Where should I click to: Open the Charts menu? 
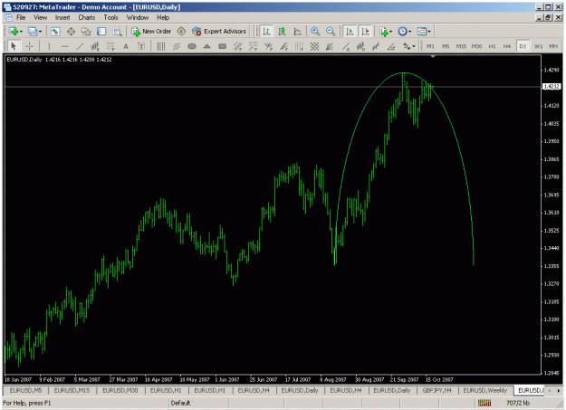pyautogui.click(x=87, y=17)
